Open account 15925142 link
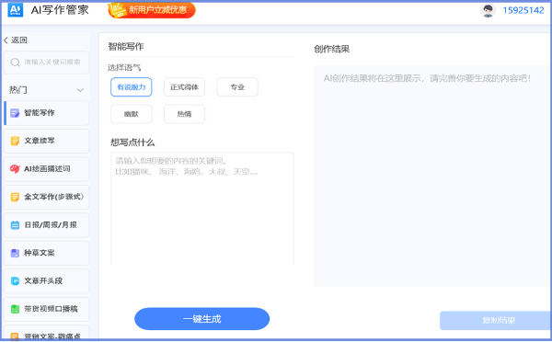 click(523, 10)
